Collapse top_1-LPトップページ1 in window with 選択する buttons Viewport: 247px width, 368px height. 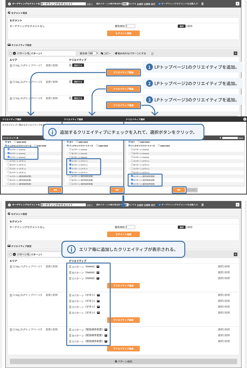[x=14, y=65]
